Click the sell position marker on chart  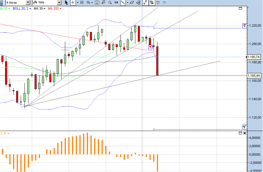(x=150, y=47)
